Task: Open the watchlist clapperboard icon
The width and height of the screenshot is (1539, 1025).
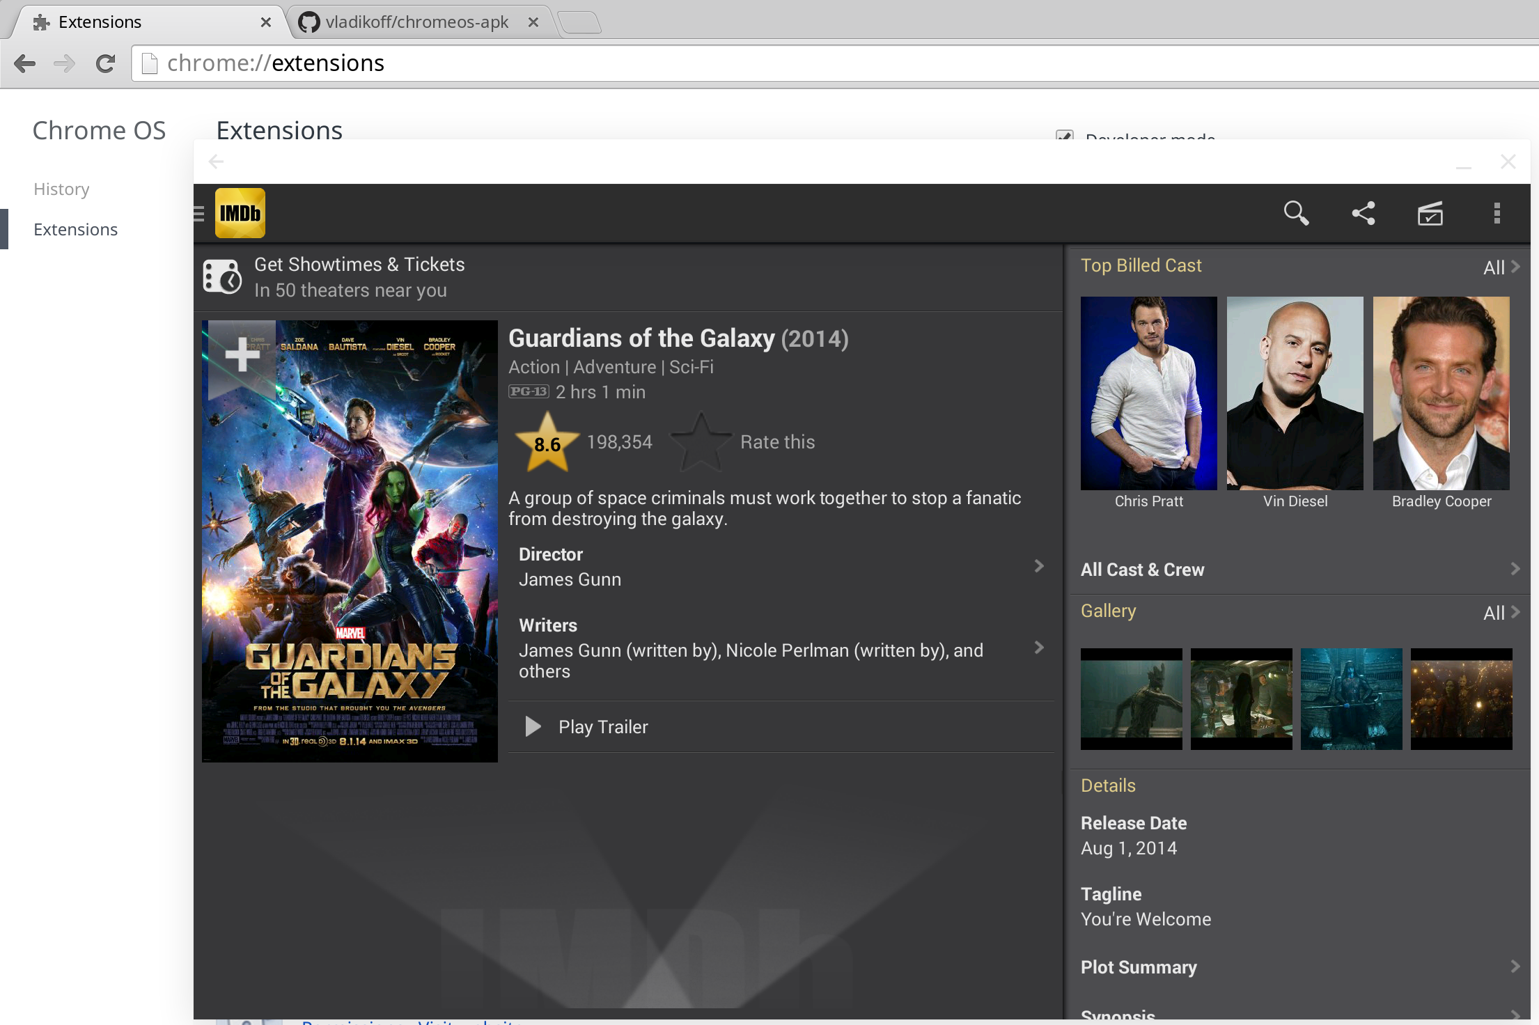Action: pos(1430,213)
